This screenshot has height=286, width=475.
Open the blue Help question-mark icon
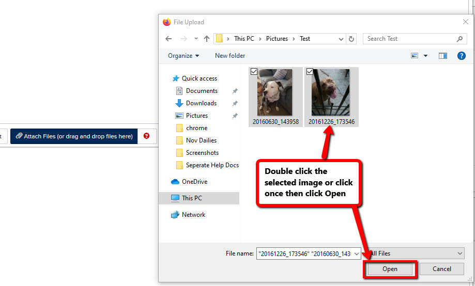[462, 56]
